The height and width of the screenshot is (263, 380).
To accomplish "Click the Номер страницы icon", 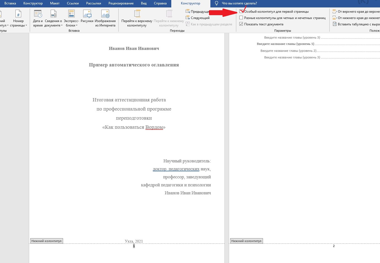I will tap(18, 14).
